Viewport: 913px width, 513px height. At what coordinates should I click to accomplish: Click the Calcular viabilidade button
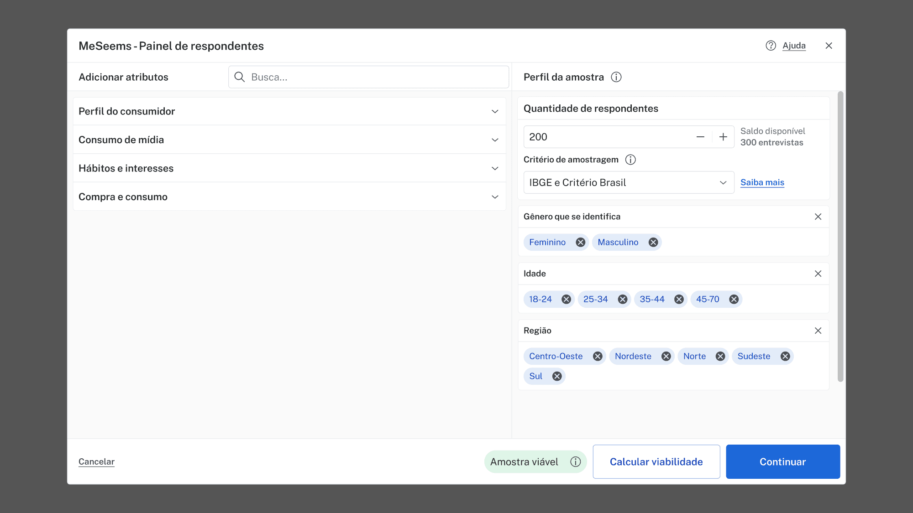[x=656, y=461]
